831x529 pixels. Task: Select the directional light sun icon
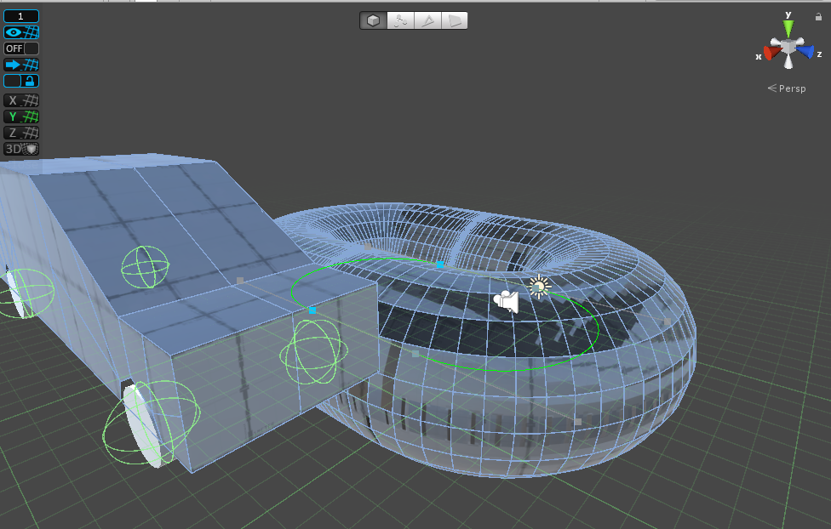(x=539, y=287)
